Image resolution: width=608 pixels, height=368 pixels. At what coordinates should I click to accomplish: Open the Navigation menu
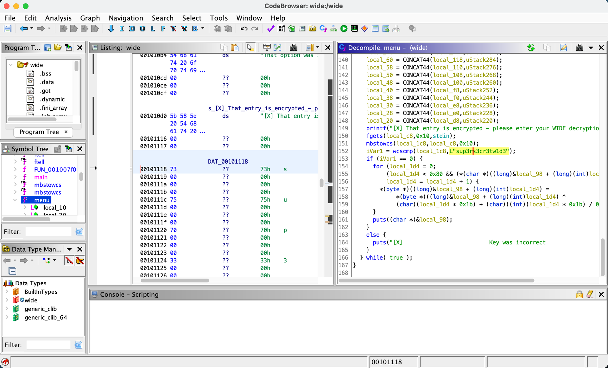(126, 18)
